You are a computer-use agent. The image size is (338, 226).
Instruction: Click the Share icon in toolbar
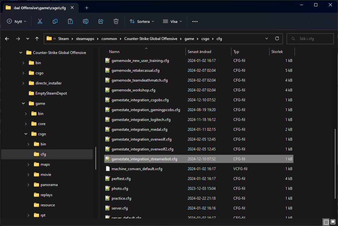click(101, 21)
